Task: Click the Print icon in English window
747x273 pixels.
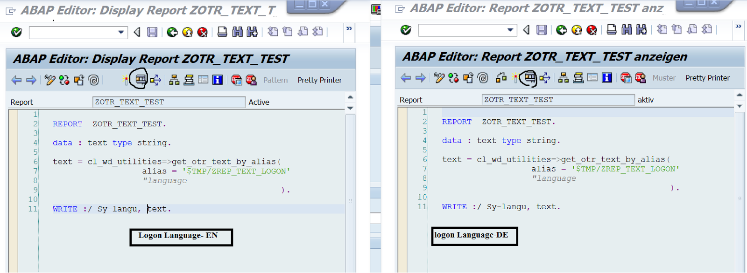Action: [222, 32]
